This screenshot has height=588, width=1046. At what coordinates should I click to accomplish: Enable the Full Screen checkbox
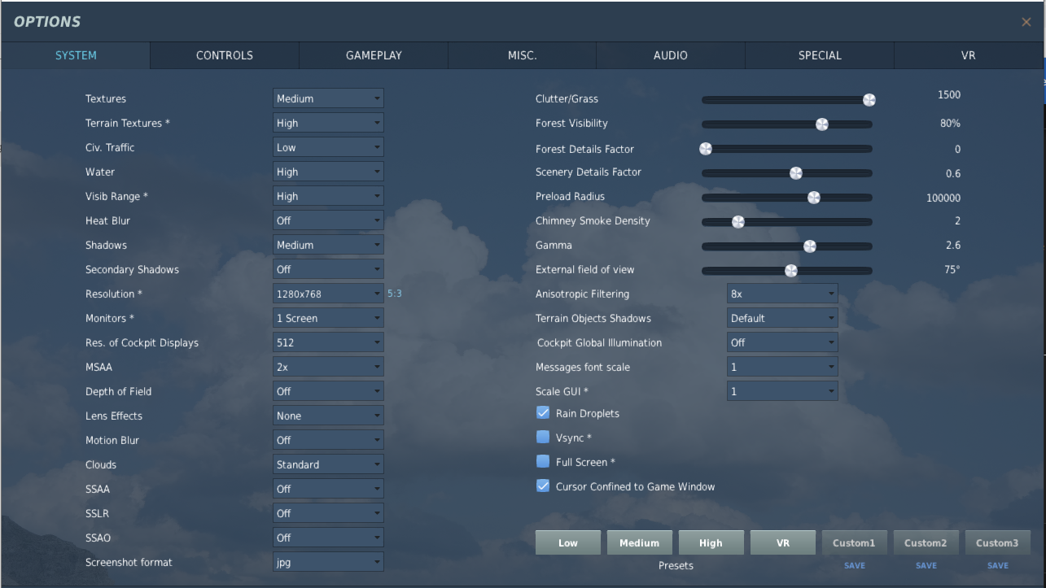coord(543,462)
